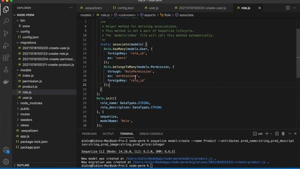Expand the public folder
This screenshot has width=300, height=169.
45,108
